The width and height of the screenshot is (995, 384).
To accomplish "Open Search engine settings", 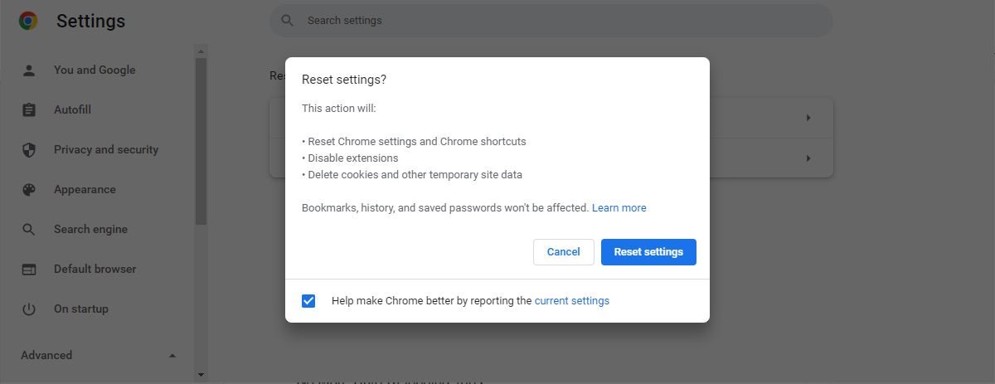I will pyautogui.click(x=90, y=230).
